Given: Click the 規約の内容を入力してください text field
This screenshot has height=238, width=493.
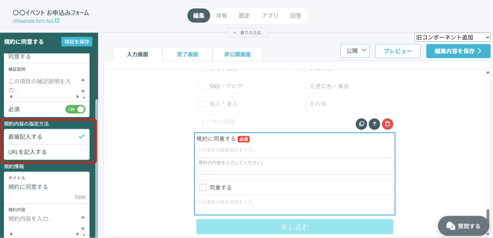Looking at the screenshot, I should click(x=295, y=166).
